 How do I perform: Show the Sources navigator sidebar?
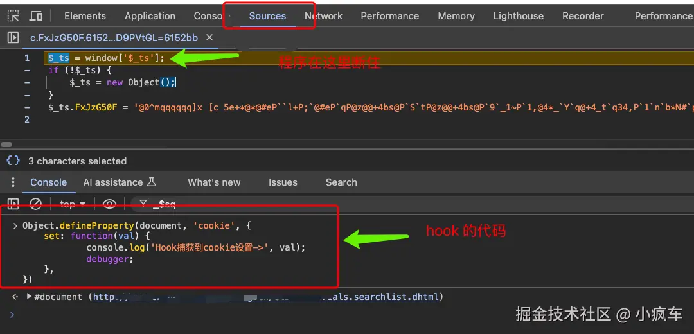(13, 38)
